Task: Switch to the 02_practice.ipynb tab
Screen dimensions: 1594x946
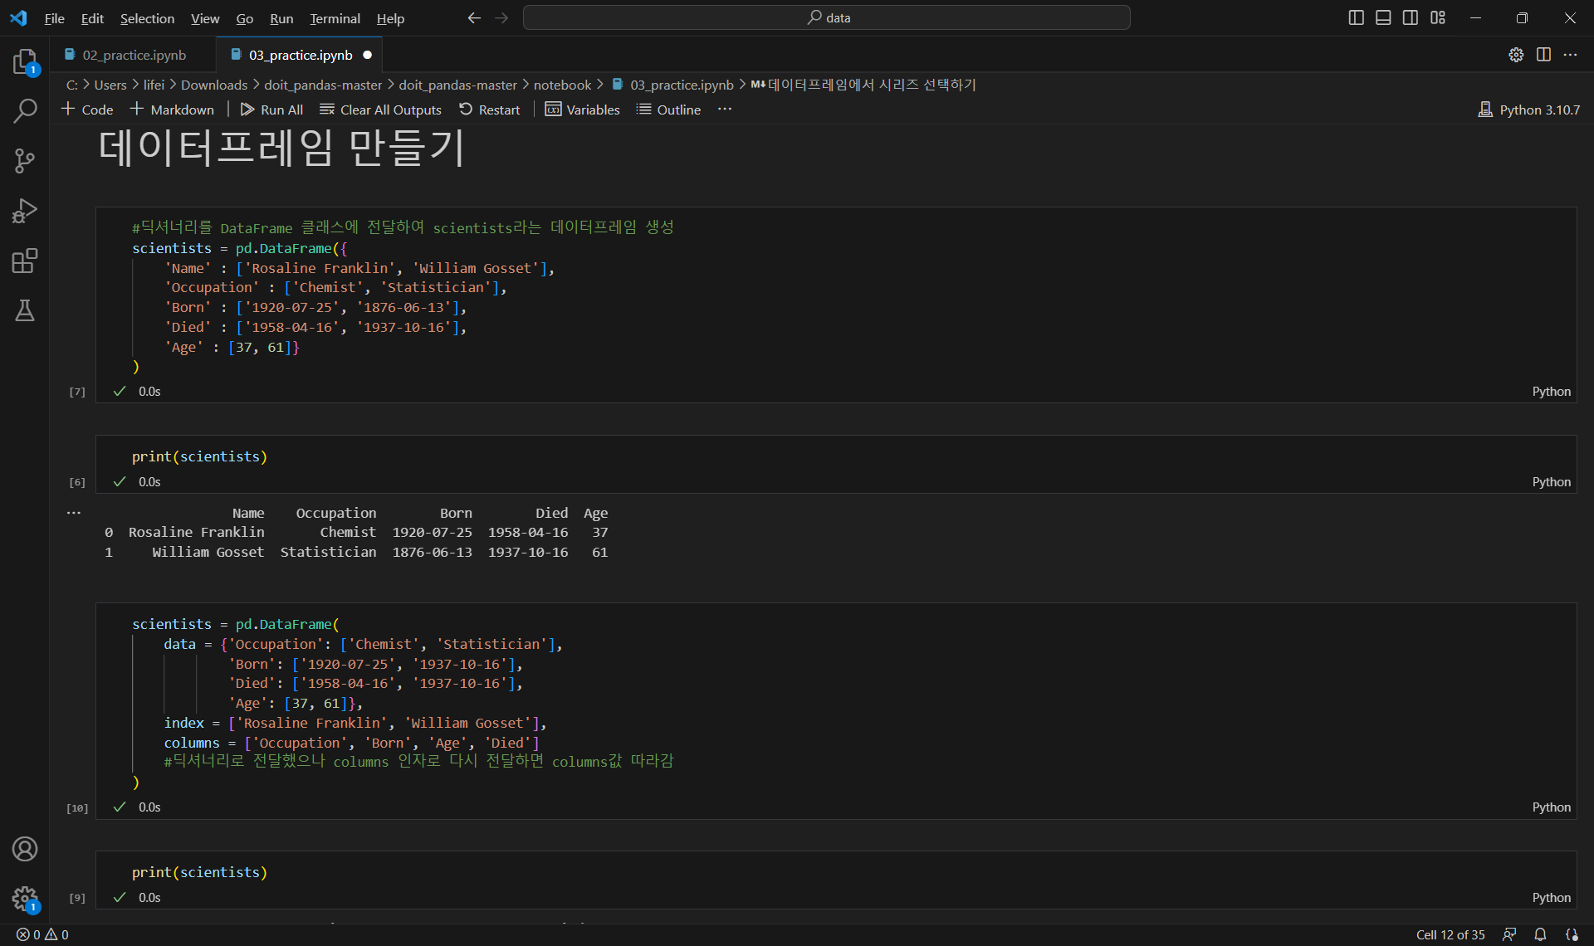Action: [134, 55]
